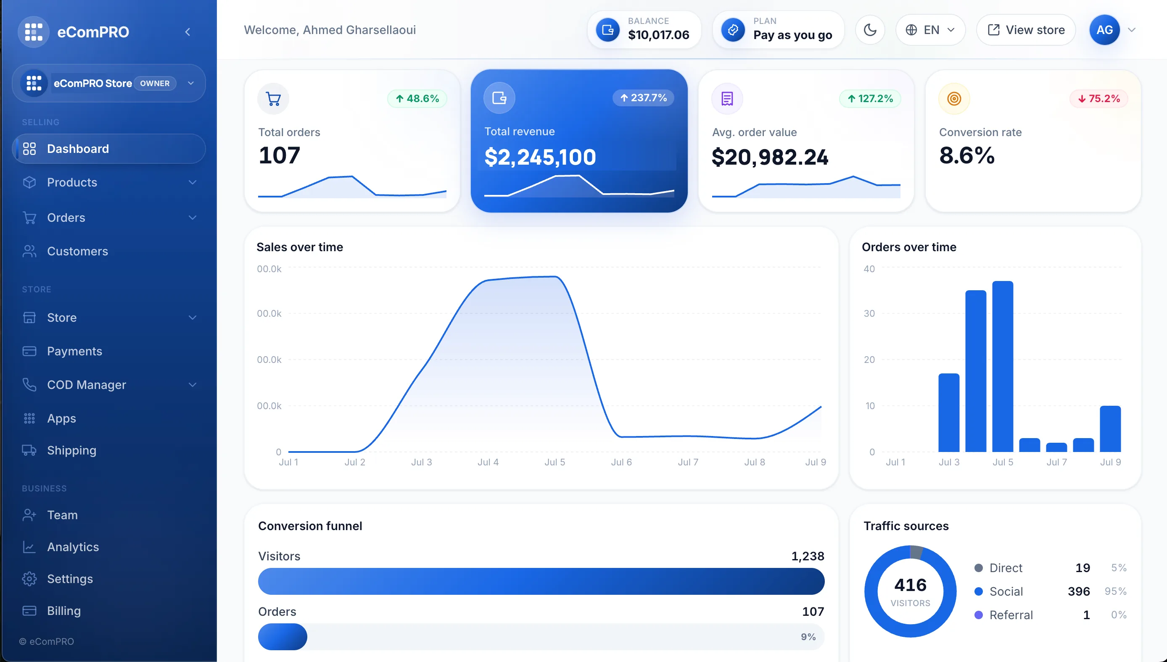
Task: Click the traffic sources donut chart
Action: (910, 591)
